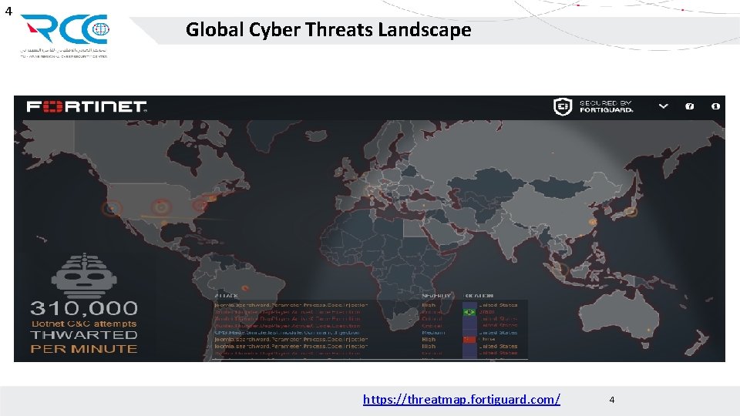The width and height of the screenshot is (740, 416).
Task: Click the 'Brazil' location text
Action: point(487,312)
